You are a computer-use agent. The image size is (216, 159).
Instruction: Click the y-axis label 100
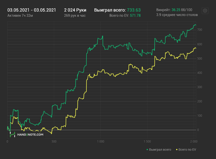coord(200,116)
